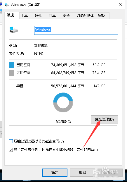Click the NTFS file system text
This screenshot has height=182, width=127.
[39, 54]
